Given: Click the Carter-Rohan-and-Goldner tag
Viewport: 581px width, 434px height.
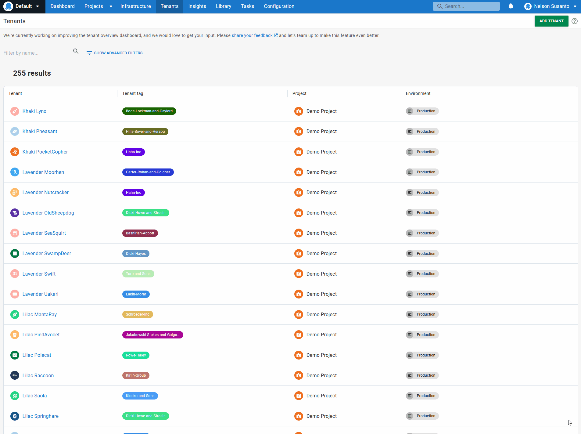Looking at the screenshot, I should coord(148,172).
